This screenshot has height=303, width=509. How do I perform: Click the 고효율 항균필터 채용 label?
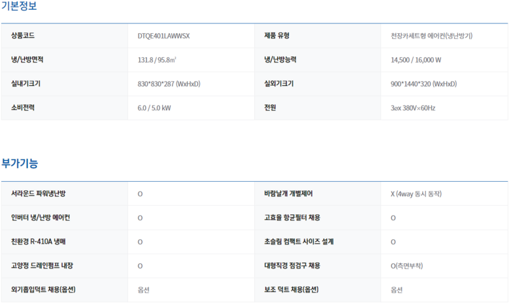click(x=292, y=218)
